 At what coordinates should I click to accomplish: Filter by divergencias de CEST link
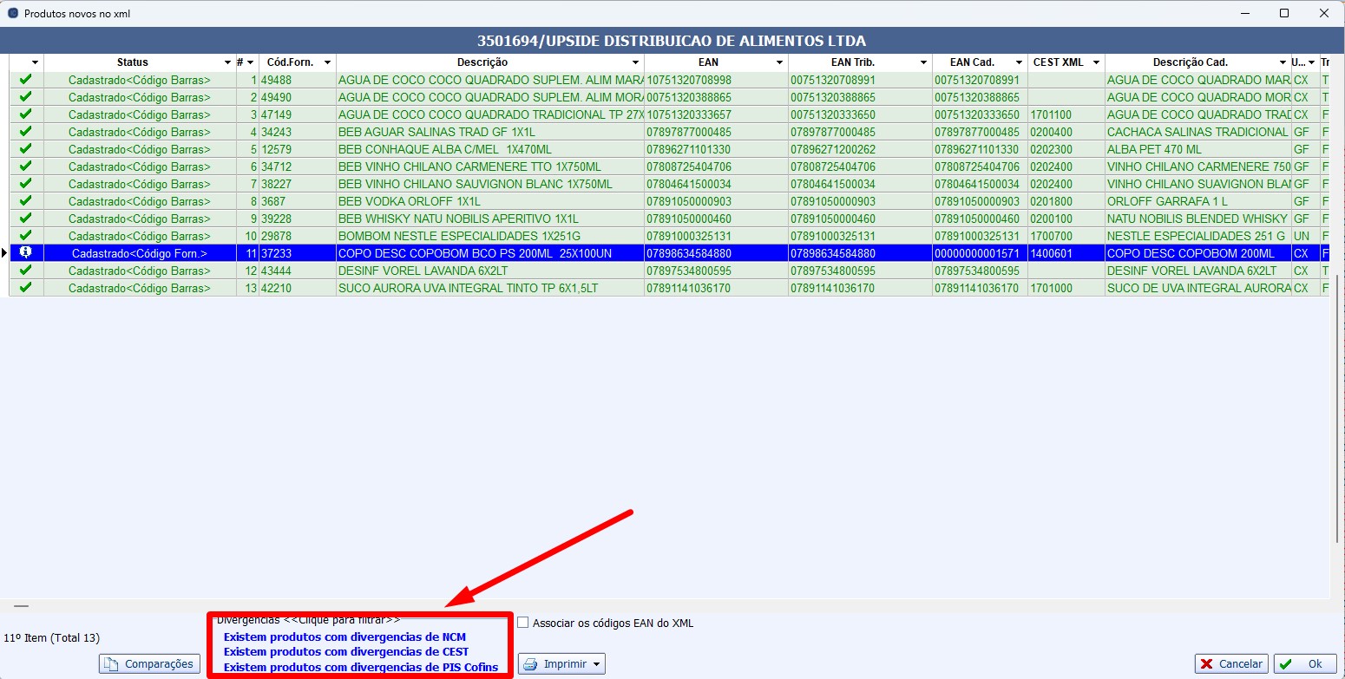[x=345, y=652]
